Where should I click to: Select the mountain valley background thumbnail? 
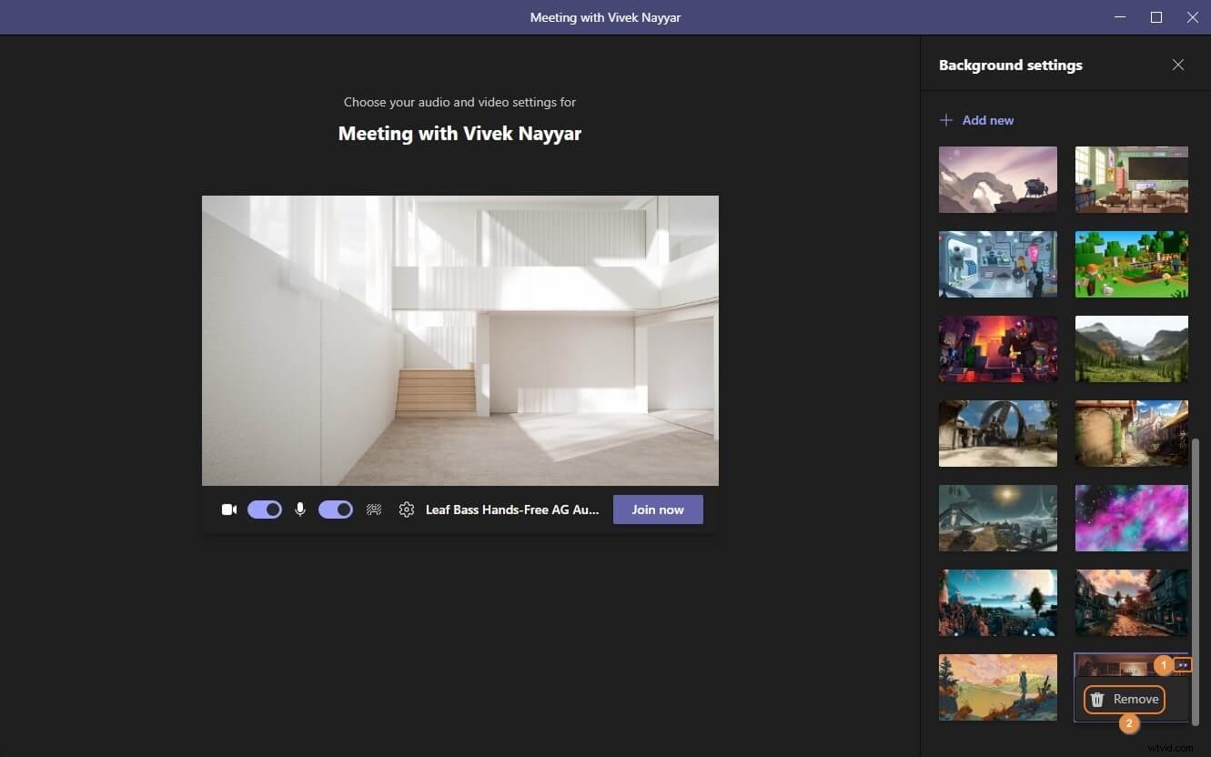tap(1131, 348)
